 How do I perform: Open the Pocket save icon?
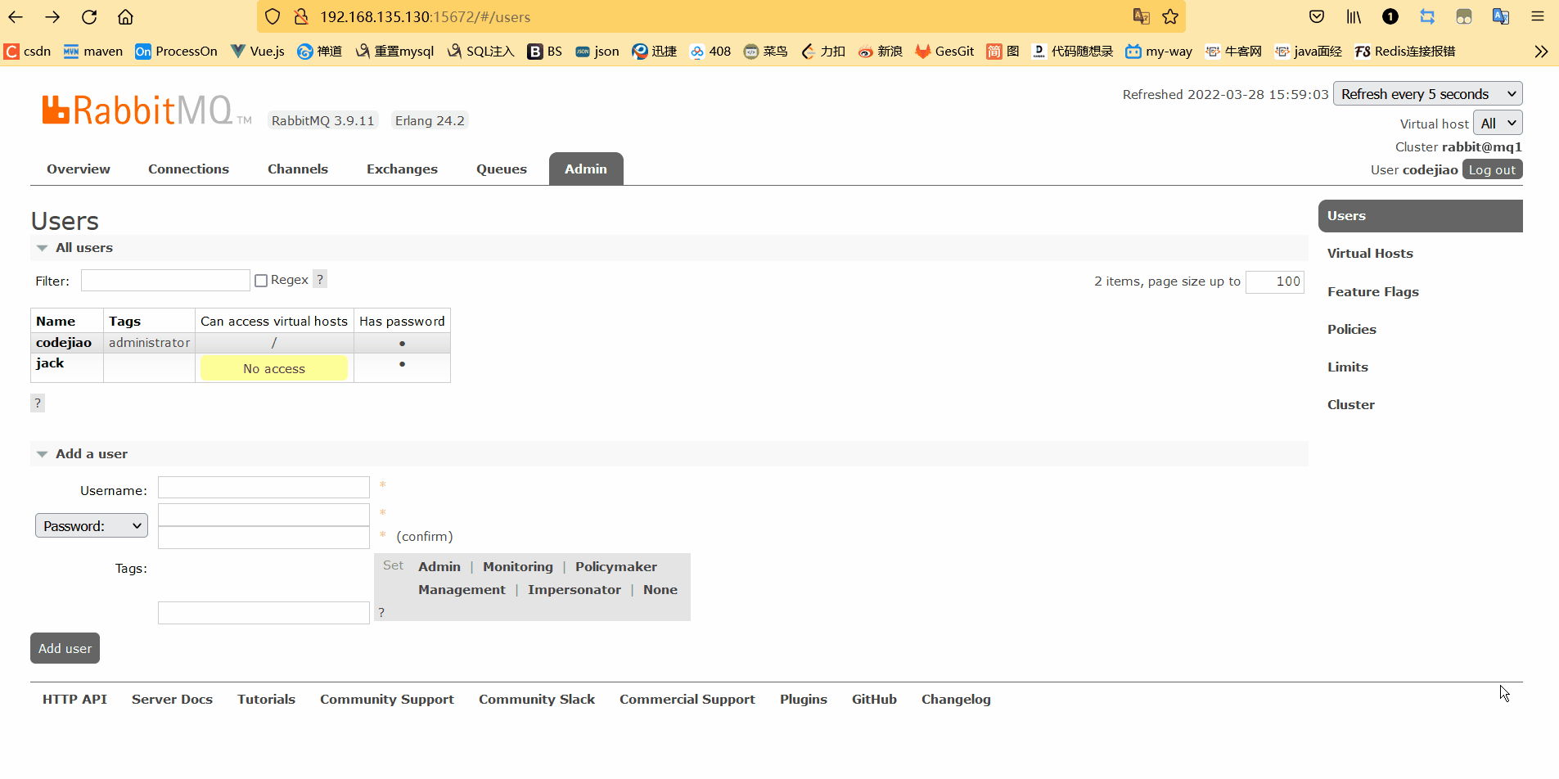click(x=1317, y=16)
